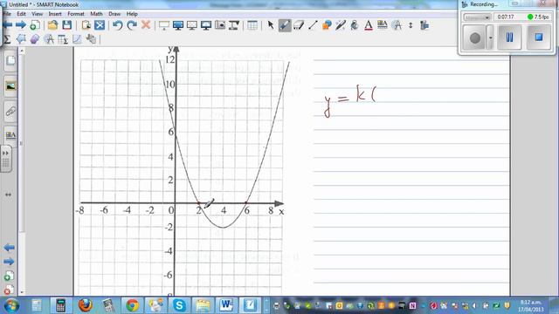Open the screen capture toolbar icon
Image resolution: width=559 pixels, height=314 pixels.
[x=220, y=25]
